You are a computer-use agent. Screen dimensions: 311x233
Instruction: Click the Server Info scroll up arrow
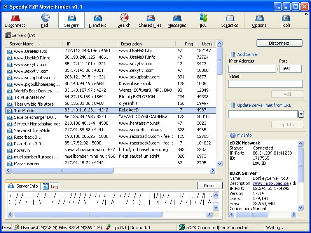(216, 195)
